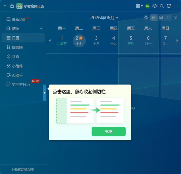Open the more options ellipsis menu
The height and width of the screenshot is (174, 181).
coord(176,6)
